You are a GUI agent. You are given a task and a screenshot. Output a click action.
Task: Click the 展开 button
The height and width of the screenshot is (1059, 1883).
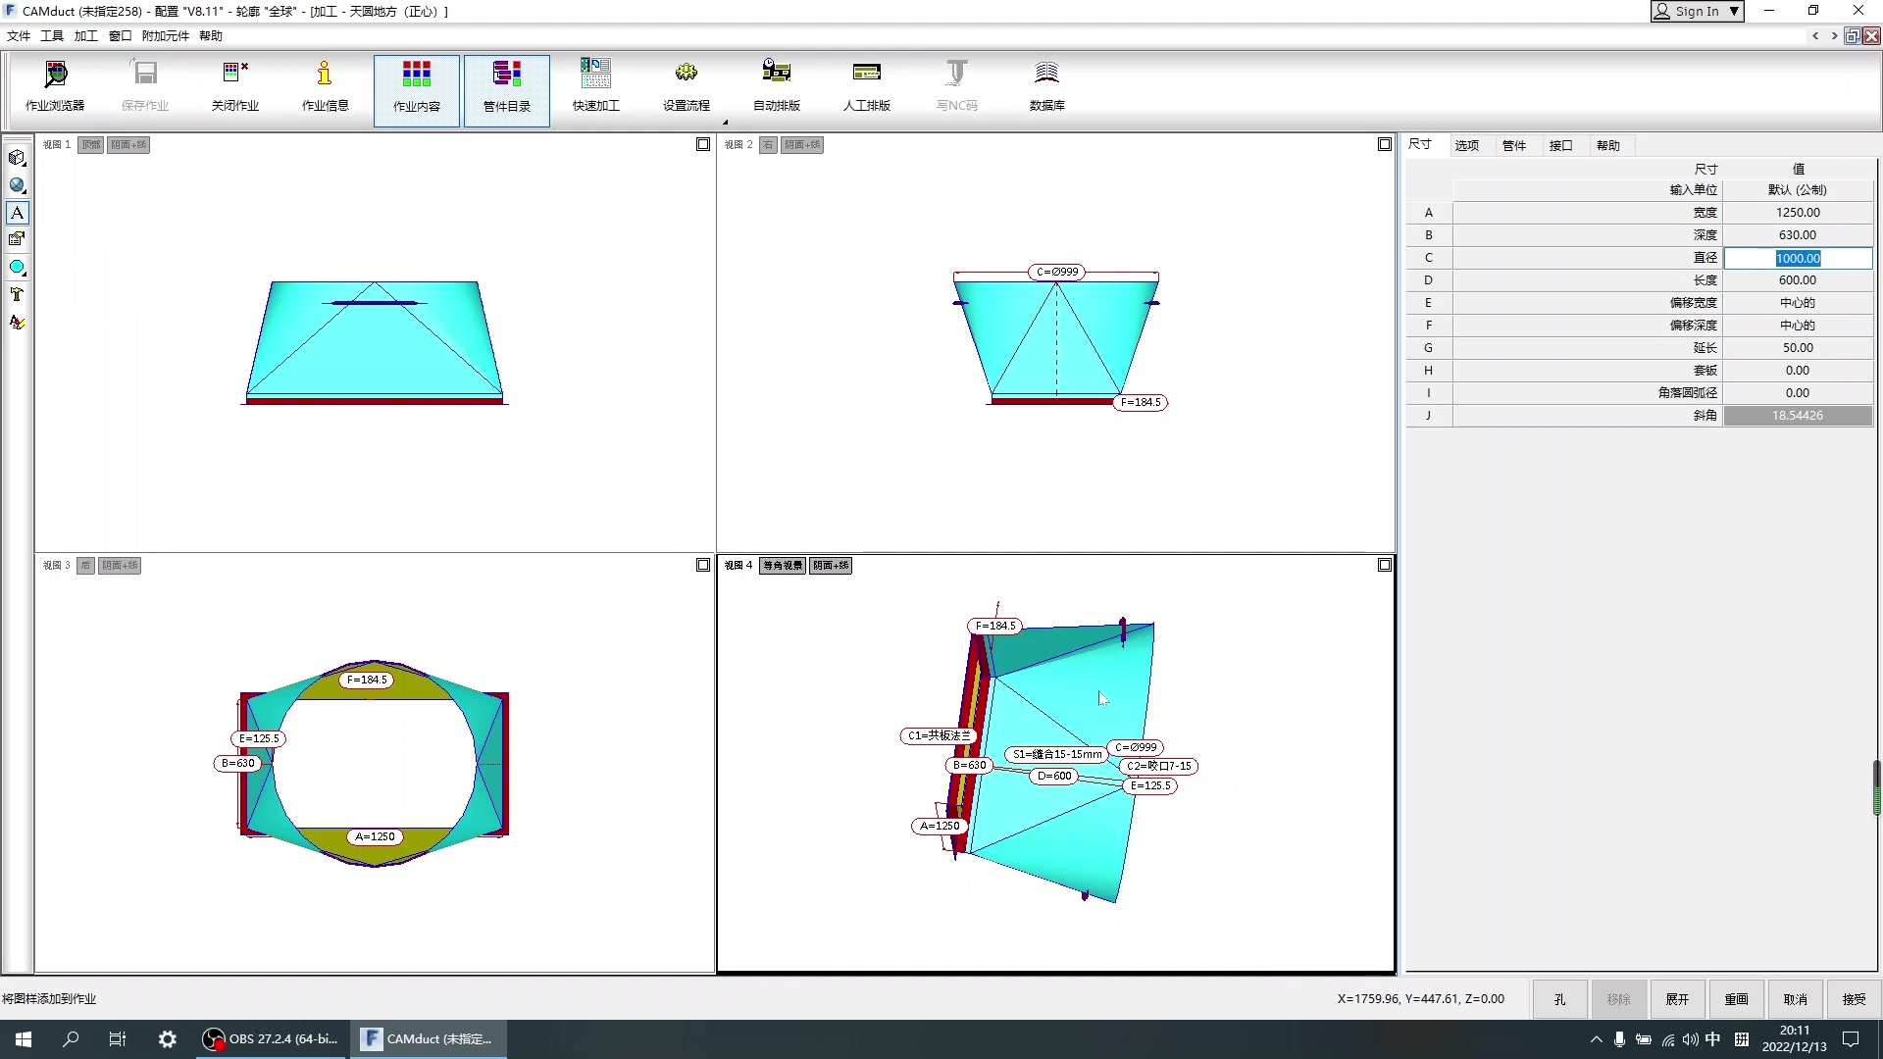pos(1677,999)
